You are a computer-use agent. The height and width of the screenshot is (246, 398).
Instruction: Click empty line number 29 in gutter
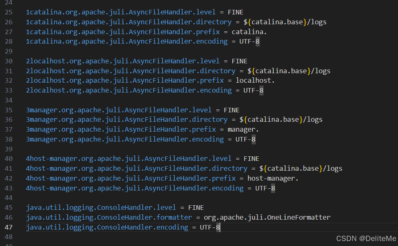pos(9,51)
